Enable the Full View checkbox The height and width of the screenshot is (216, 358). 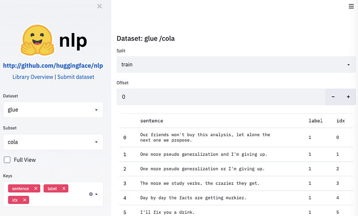point(7,160)
